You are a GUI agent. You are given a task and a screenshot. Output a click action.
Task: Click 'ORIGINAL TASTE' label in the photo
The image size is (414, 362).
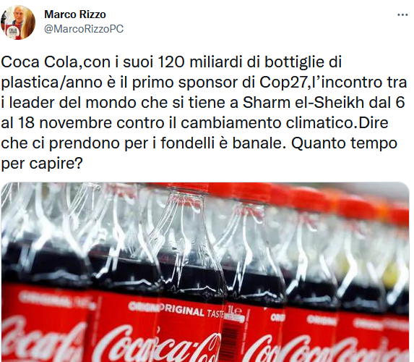[192, 311]
